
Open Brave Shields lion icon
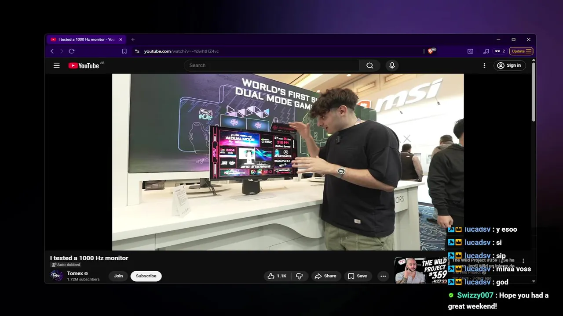(x=431, y=51)
